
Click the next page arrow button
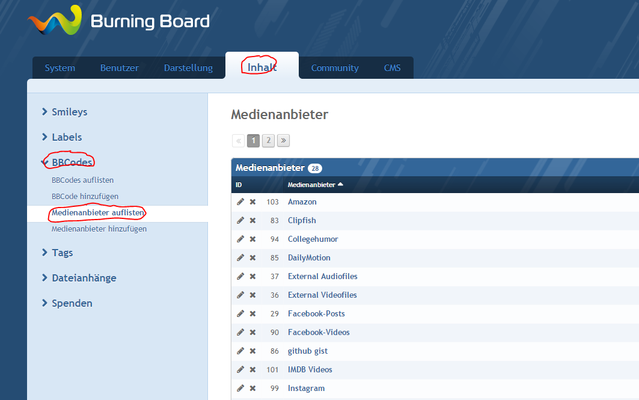283,141
